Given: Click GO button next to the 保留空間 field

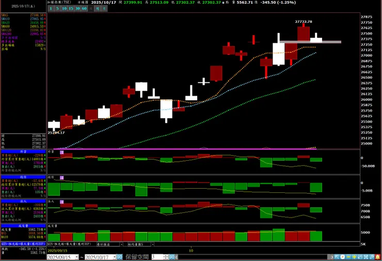Looking at the screenshot, I should click(x=172, y=257).
